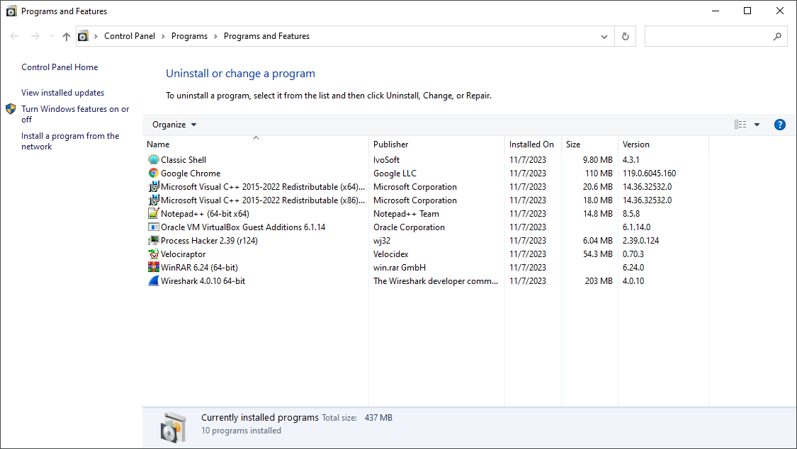Click the Process Hacker icon
Image resolution: width=797 pixels, height=449 pixels.
(x=154, y=240)
